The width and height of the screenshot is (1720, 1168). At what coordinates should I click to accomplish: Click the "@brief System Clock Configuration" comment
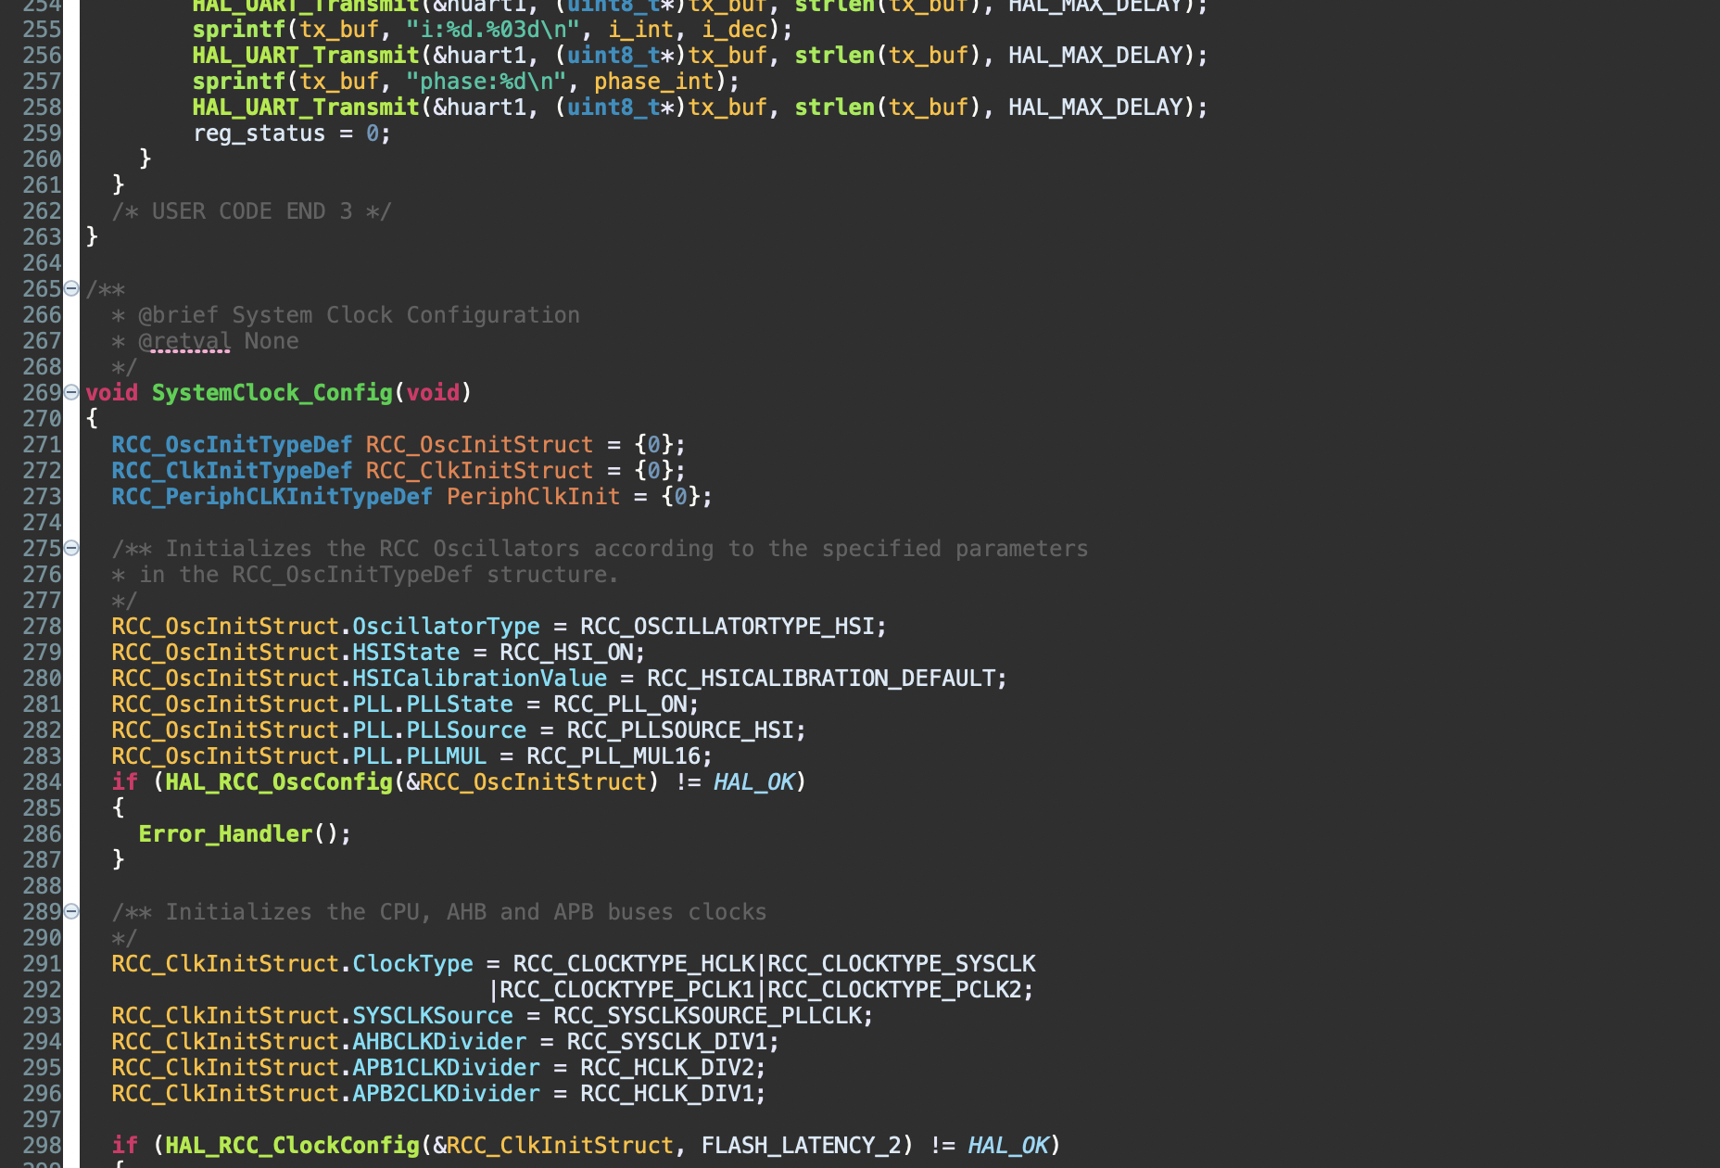[x=359, y=315]
